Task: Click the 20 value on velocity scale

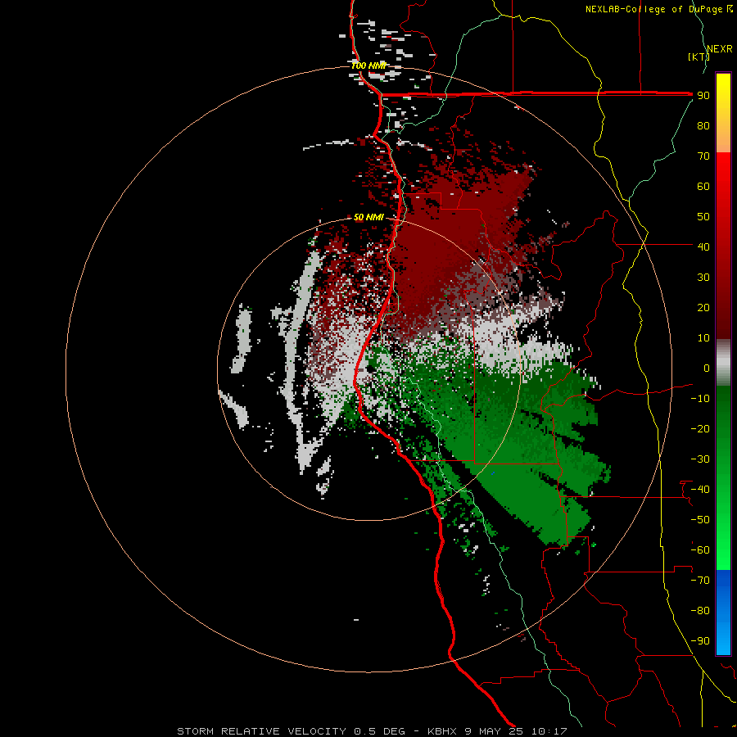Action: [x=703, y=308]
